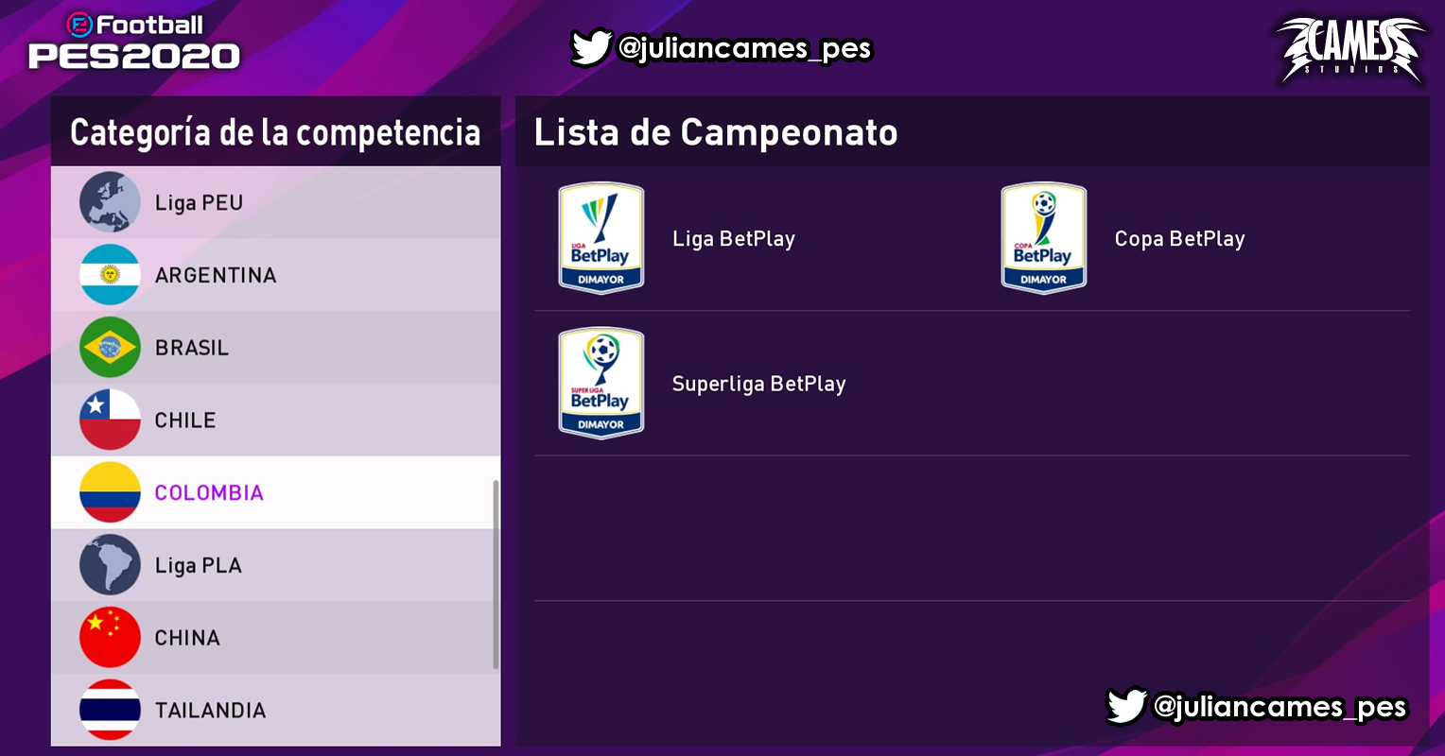Image resolution: width=1445 pixels, height=756 pixels.
Task: Click the China flag icon
Action: [110, 638]
